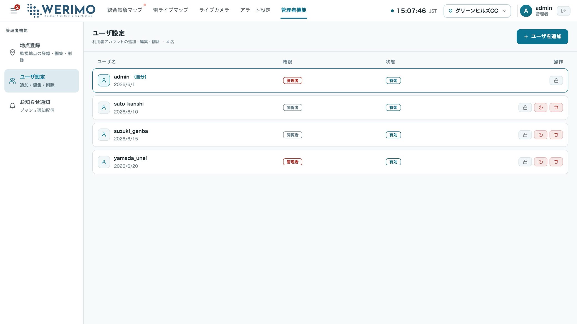Click the 権限 column header
The height and width of the screenshot is (324, 577).
tap(287, 62)
